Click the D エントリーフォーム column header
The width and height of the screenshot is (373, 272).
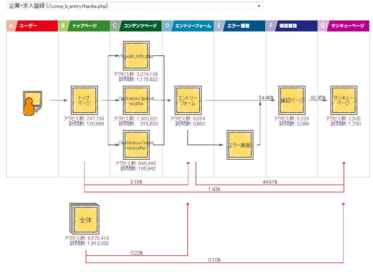point(188,26)
